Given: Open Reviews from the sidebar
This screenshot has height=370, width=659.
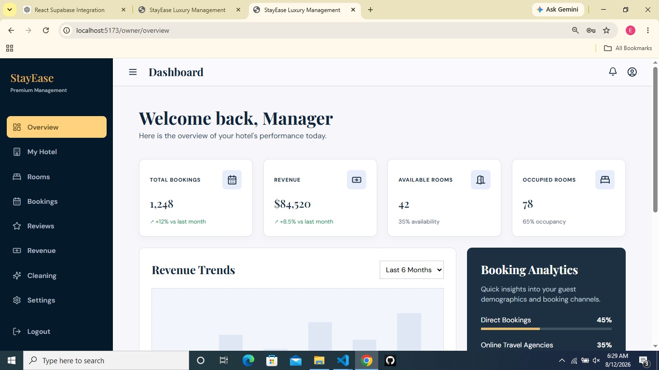Looking at the screenshot, I should click(56, 226).
